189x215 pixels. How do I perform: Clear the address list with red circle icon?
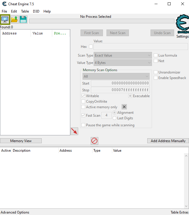(x=94, y=141)
